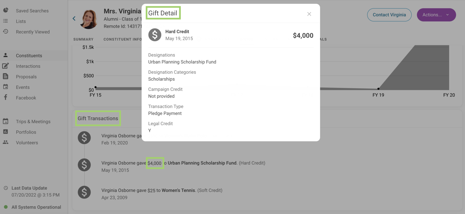Click the dollar icon on the Hard Credit gift

(x=155, y=35)
